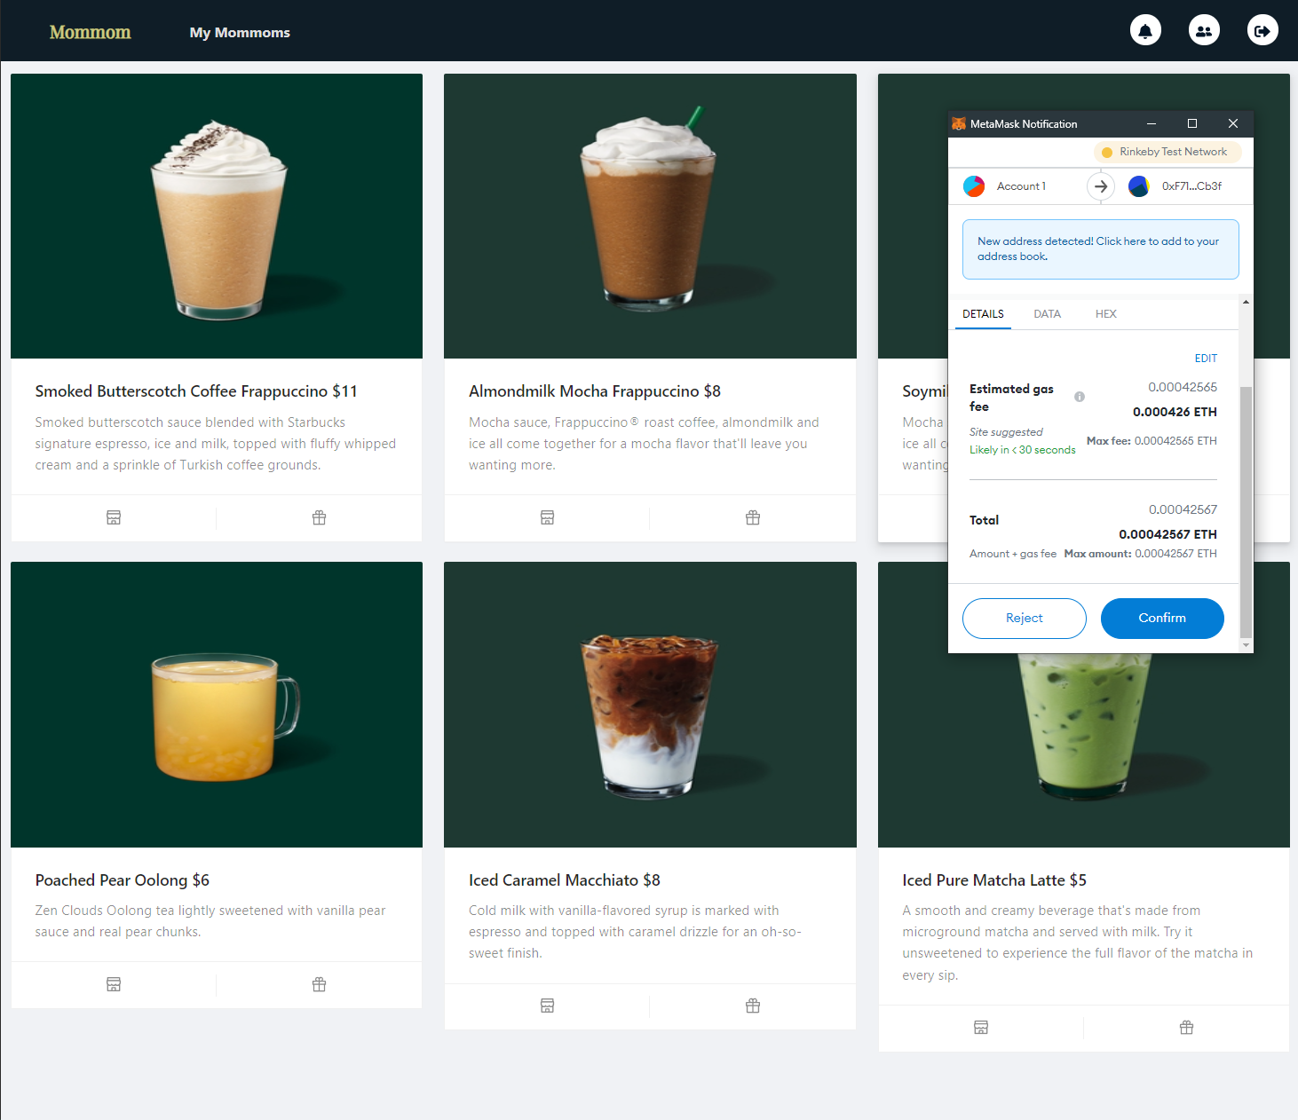Click the title Almondmilk Mocha Frappuccino $8

click(595, 391)
